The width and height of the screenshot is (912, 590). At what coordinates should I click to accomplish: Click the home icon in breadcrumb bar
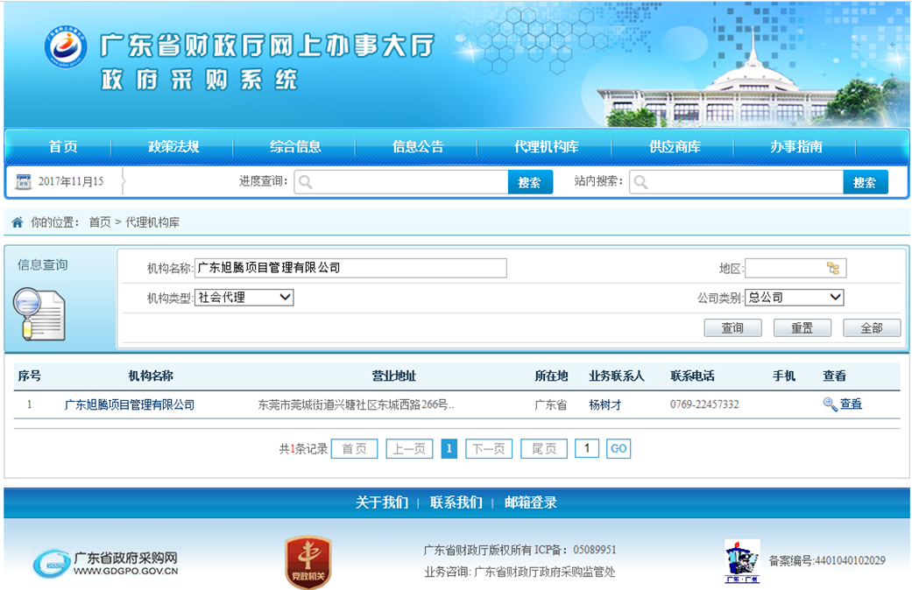coord(18,222)
